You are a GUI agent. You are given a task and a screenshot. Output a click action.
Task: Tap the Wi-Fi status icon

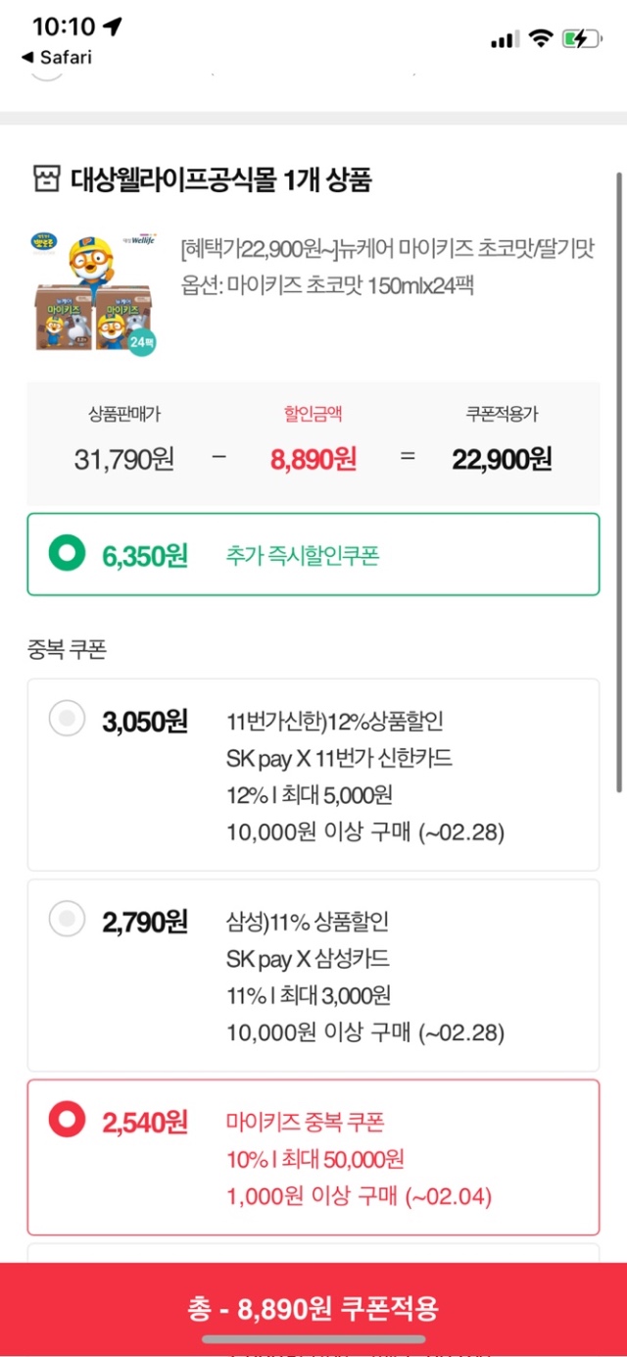click(x=540, y=39)
